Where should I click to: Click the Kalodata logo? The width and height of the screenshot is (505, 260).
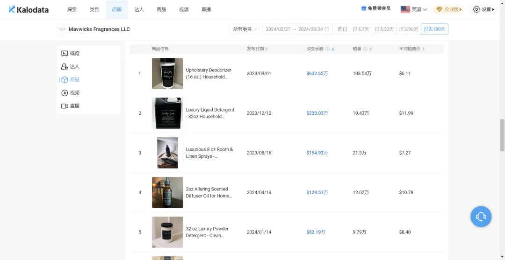29,10
